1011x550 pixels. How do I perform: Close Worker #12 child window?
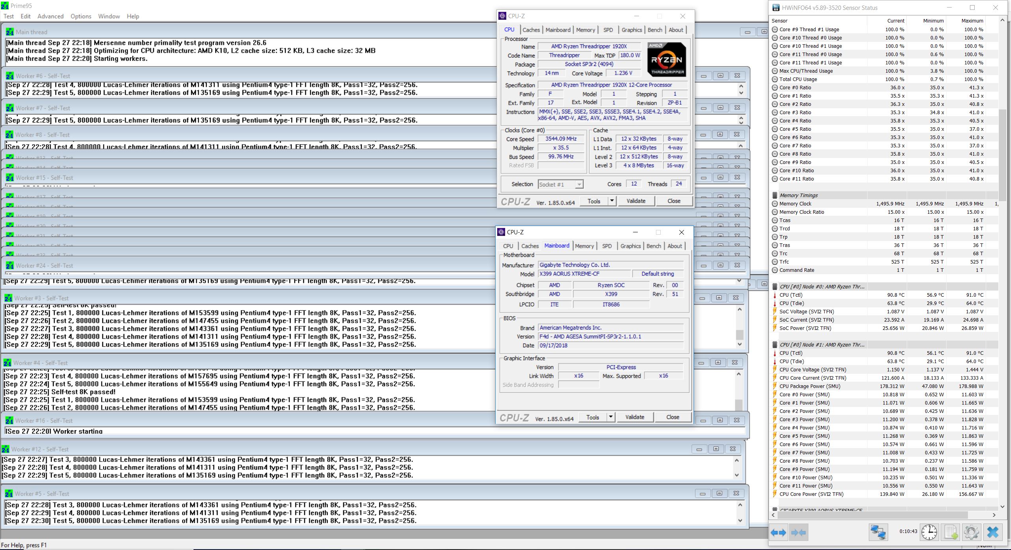tap(733, 449)
